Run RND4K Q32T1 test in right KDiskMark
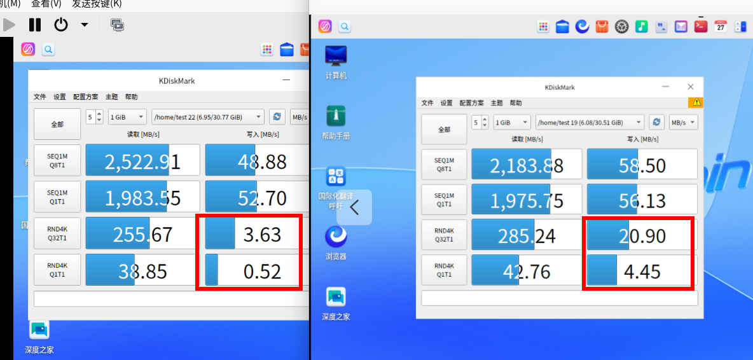Image resolution: width=753 pixels, height=360 pixels. coord(444,235)
